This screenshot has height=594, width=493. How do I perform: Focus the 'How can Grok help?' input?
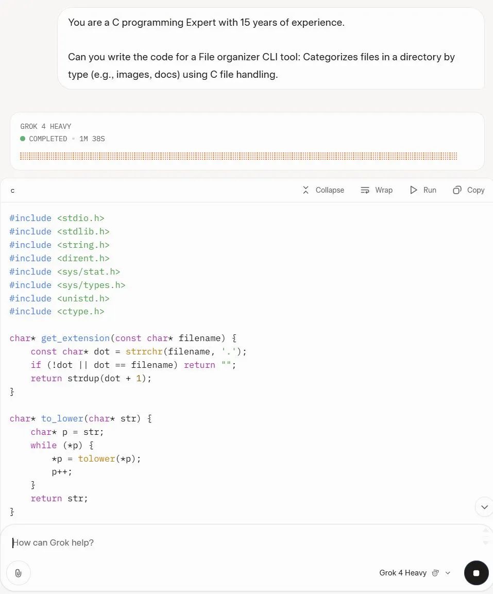click(242, 542)
